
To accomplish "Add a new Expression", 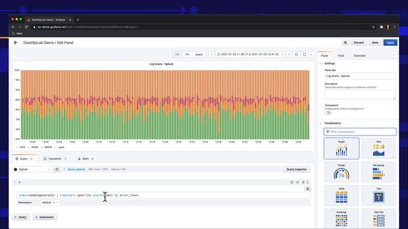I will pyautogui.click(x=45, y=217).
